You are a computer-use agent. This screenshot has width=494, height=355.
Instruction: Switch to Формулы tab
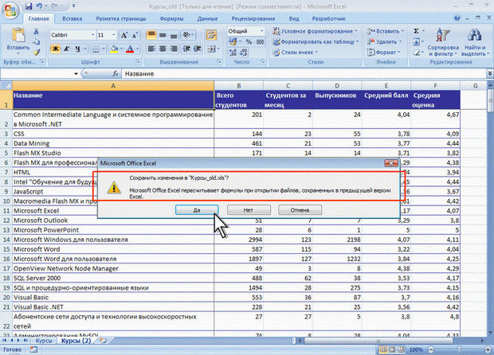tap(171, 18)
